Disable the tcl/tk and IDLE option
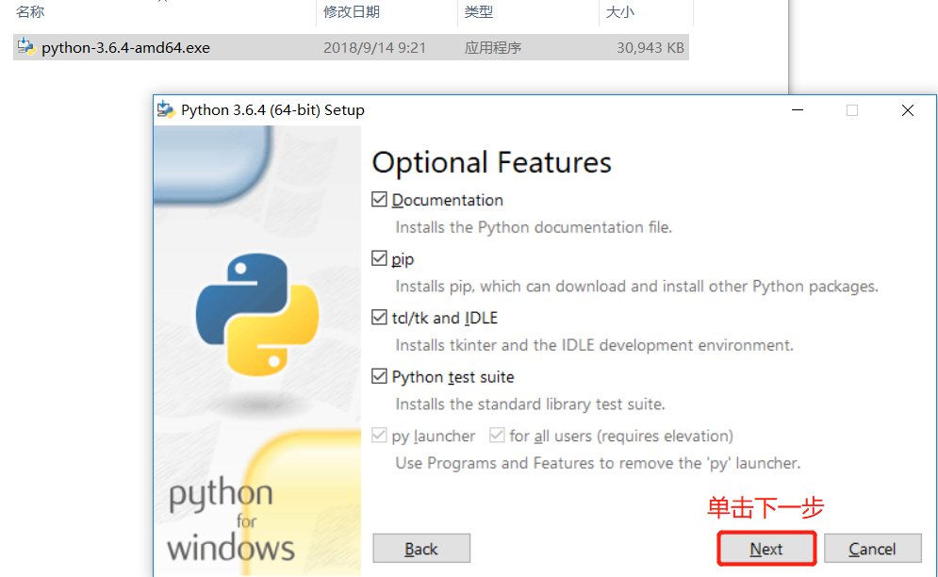Image resolution: width=938 pixels, height=577 pixels. click(380, 318)
